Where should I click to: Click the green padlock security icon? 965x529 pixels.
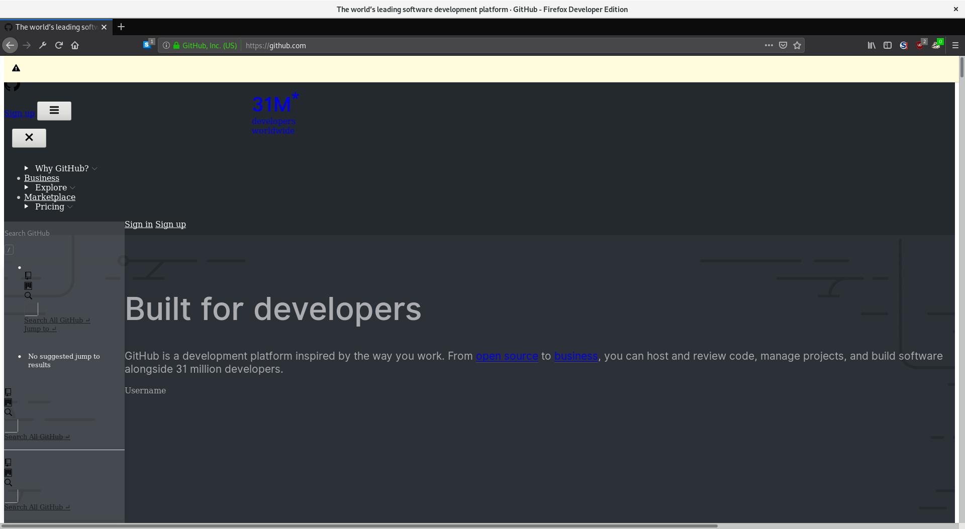tap(176, 45)
